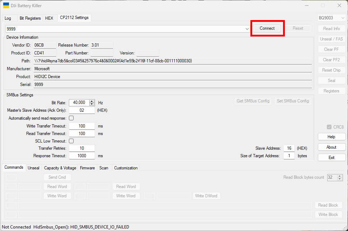Viewport: 348px width, 231px height.
Task: Open the Help window
Action: pos(331,136)
